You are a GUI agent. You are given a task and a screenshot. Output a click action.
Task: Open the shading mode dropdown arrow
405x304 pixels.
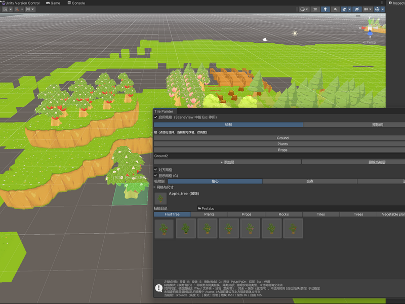(307, 9)
